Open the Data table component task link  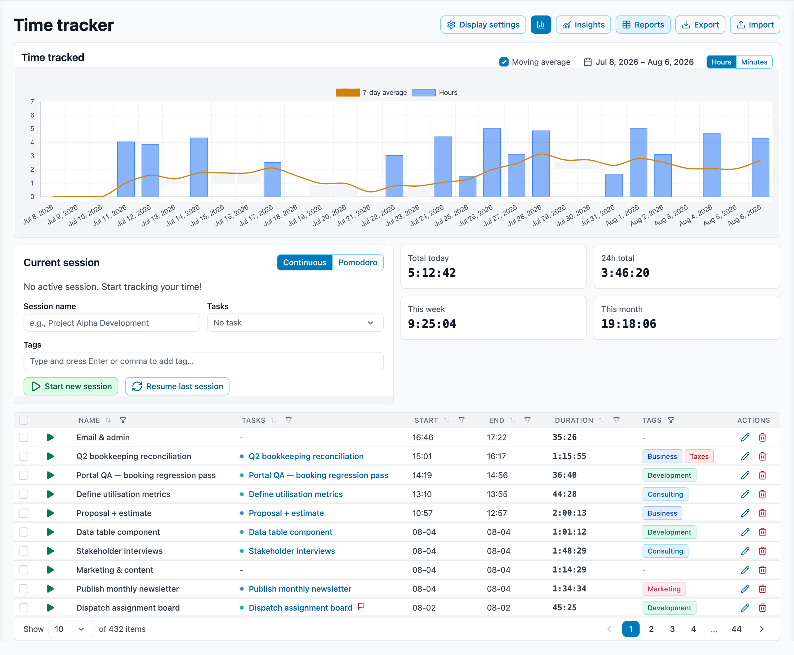tap(290, 532)
